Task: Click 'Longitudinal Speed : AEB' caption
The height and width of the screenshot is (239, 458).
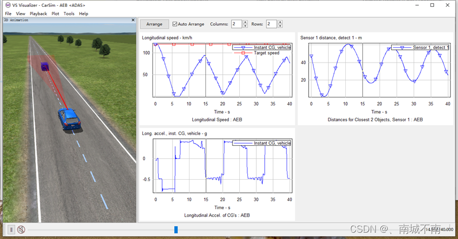Action: pos(217,120)
